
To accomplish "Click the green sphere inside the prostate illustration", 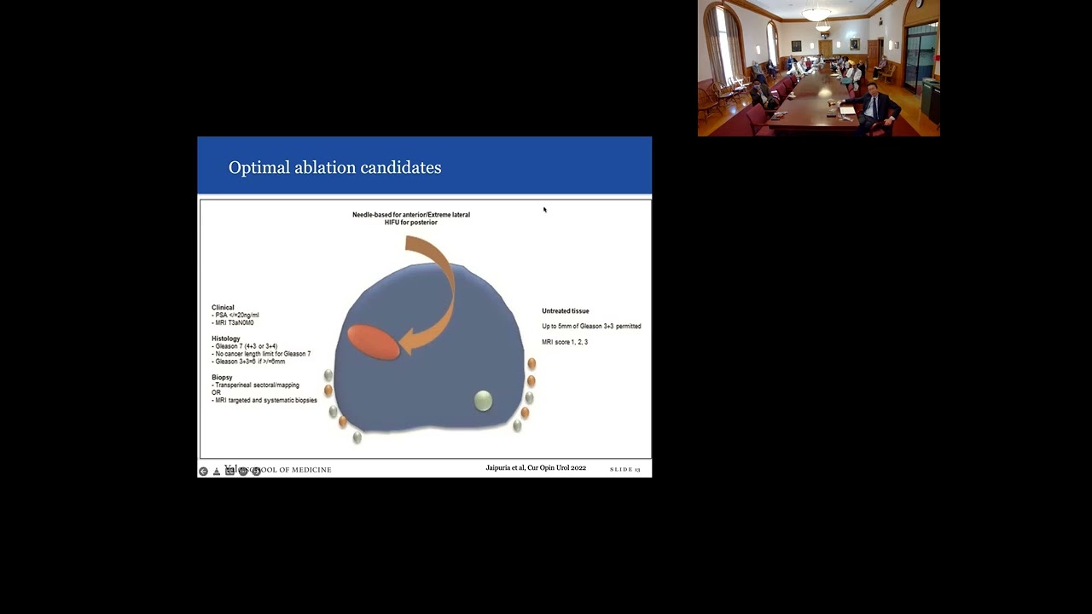I will click(483, 401).
